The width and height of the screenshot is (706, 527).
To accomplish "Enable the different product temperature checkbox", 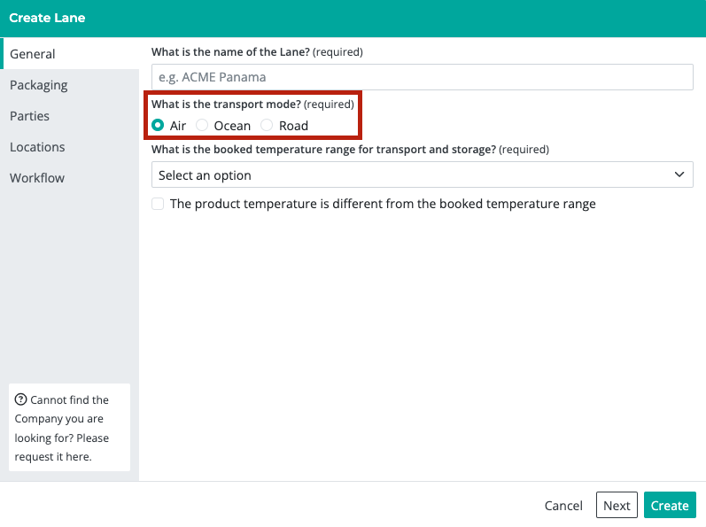I will coord(159,204).
